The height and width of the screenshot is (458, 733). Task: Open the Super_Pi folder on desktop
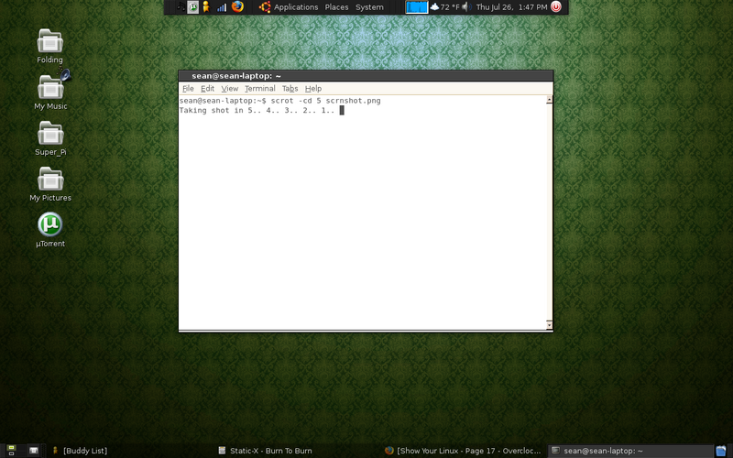(x=50, y=137)
